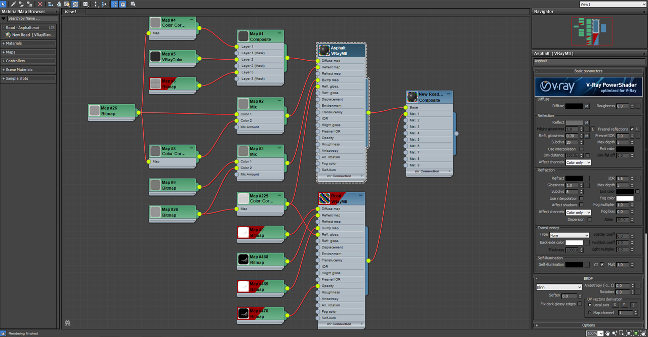
Task: Click M map button next to Diffuse
Action: pyautogui.click(x=587, y=106)
